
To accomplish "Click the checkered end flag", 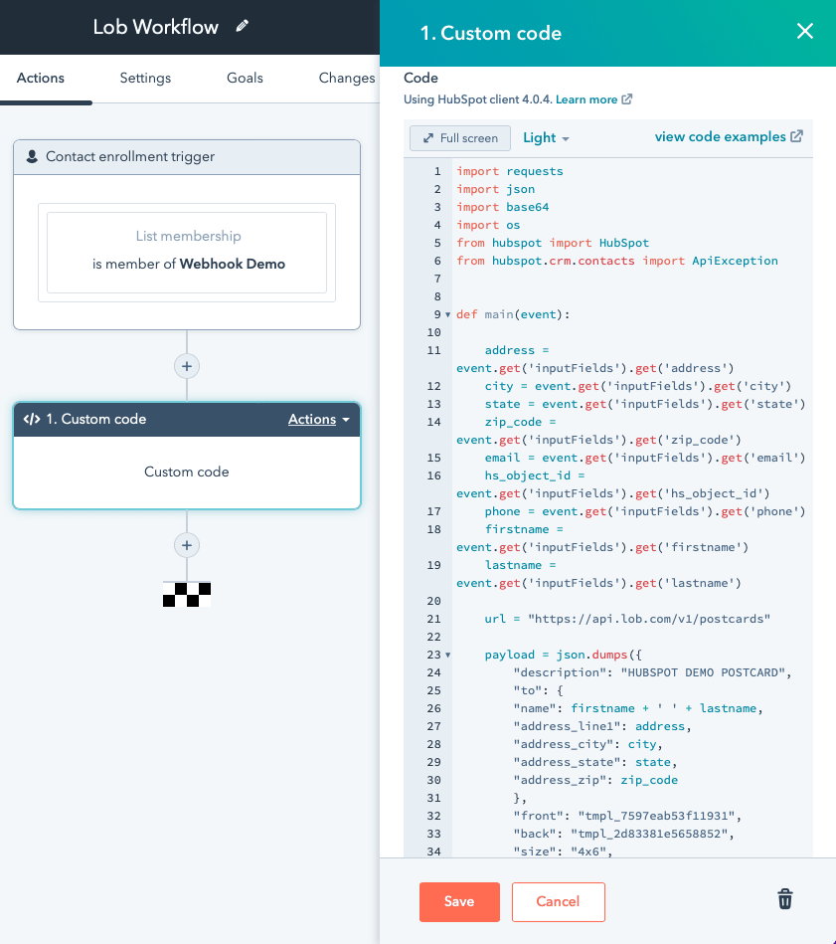I will (x=187, y=594).
